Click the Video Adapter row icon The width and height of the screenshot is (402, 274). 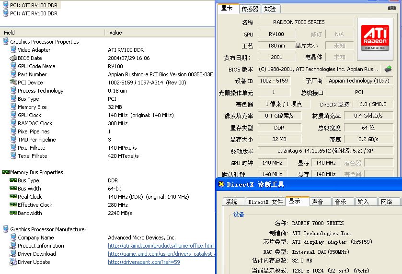13,49
